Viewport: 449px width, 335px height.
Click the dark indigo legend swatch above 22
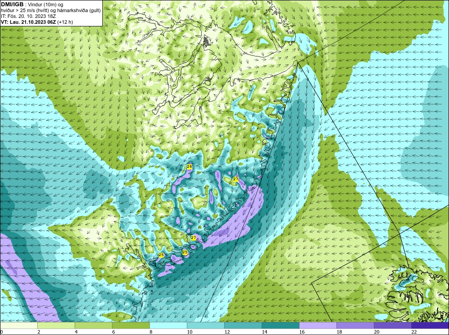pyautogui.click(x=430, y=326)
